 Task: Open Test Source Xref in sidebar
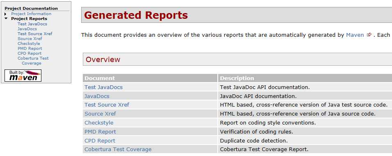pyautogui.click(x=35, y=33)
